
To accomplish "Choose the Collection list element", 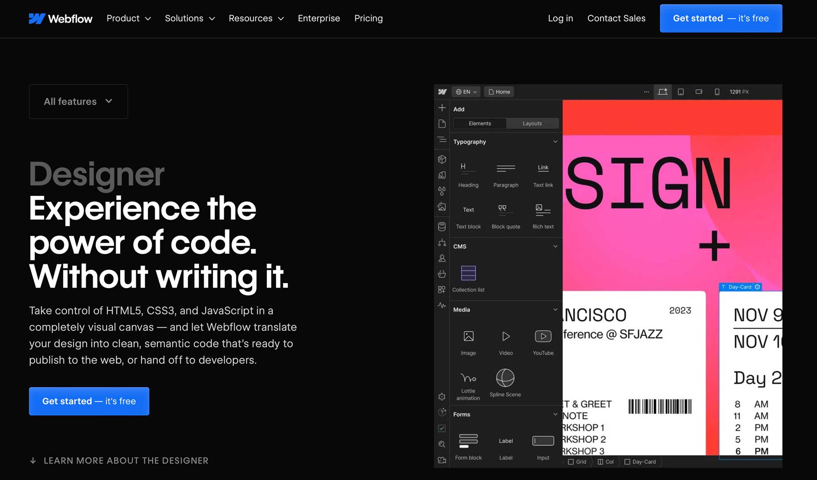I will 468,273.
